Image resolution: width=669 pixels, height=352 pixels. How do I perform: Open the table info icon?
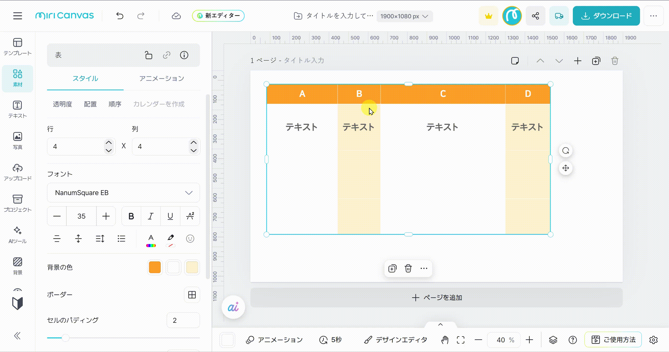point(184,55)
